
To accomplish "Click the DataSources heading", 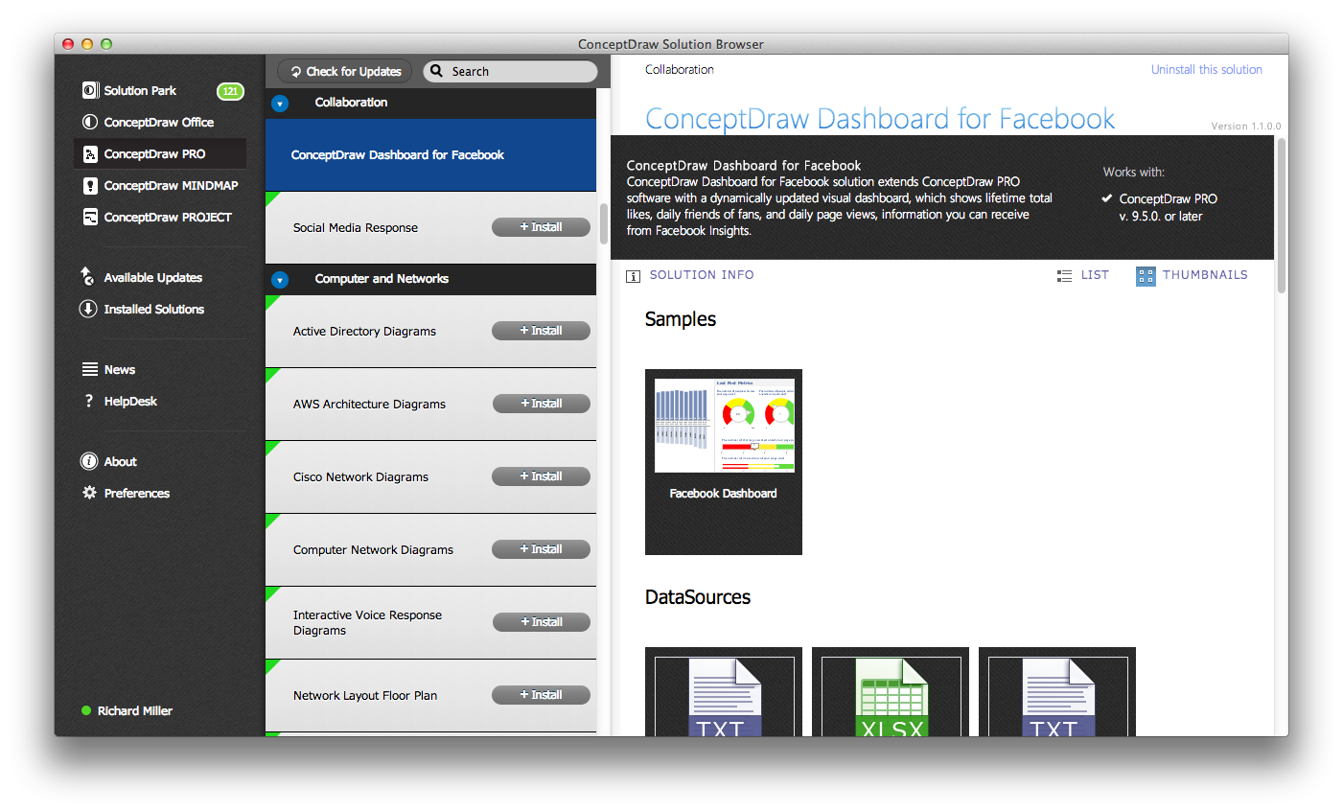I will 698,597.
